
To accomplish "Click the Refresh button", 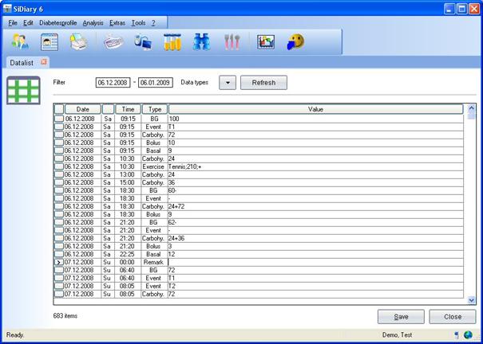I will pyautogui.click(x=263, y=82).
